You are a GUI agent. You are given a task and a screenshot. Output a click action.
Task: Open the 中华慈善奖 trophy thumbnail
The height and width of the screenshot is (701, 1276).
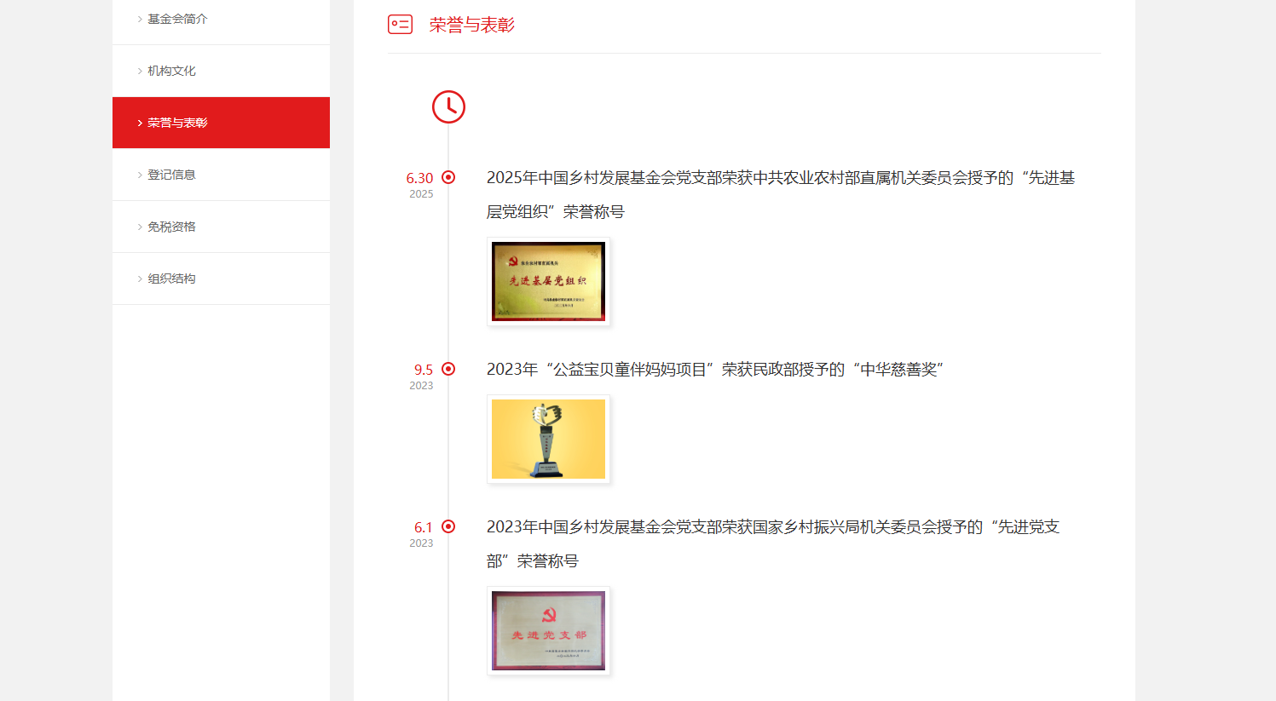click(x=548, y=439)
